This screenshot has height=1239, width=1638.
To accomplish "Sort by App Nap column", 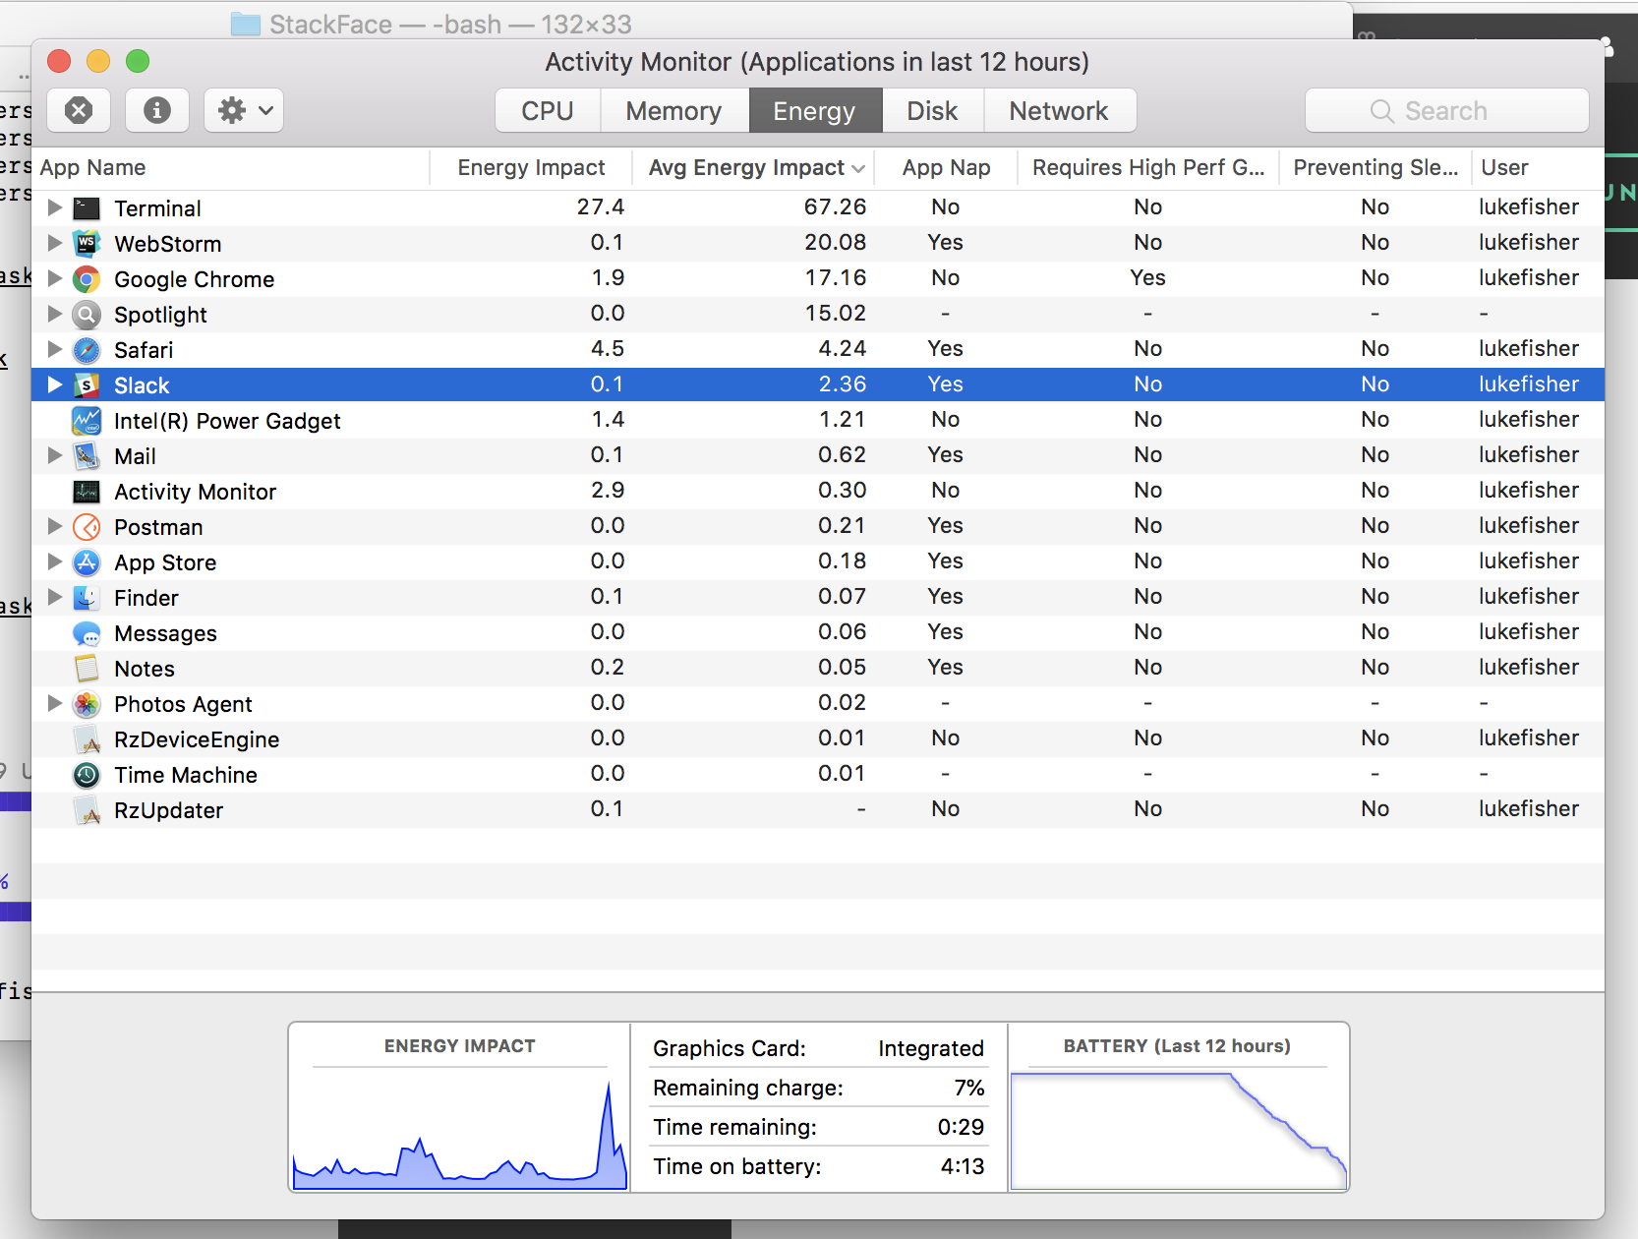I will (x=946, y=168).
